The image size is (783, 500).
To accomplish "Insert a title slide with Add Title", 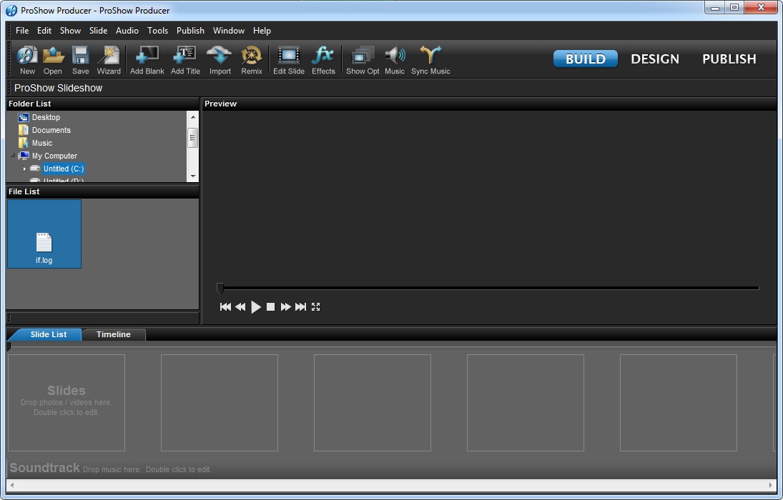I will 185,60.
